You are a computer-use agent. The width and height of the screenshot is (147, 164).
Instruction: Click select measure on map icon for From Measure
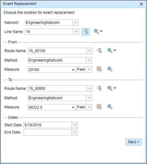pos(99,69)
